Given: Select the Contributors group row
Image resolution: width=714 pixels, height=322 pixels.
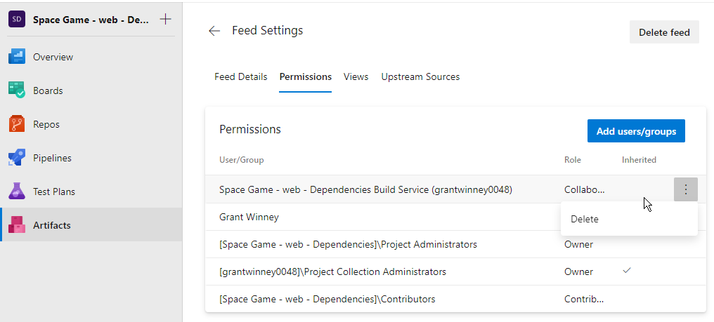Looking at the screenshot, I should click(327, 299).
